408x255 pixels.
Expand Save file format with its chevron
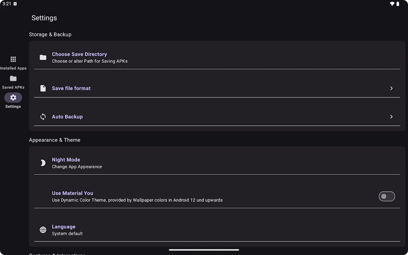click(x=391, y=88)
